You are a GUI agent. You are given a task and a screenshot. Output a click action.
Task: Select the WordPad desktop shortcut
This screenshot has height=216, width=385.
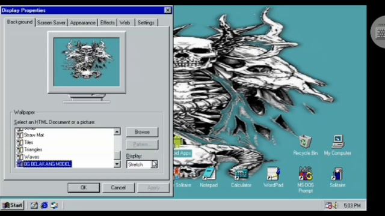coord(273,178)
